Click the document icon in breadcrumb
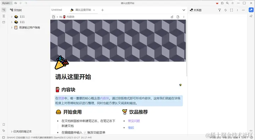This screenshot has height=140, width=255. click(53, 17)
